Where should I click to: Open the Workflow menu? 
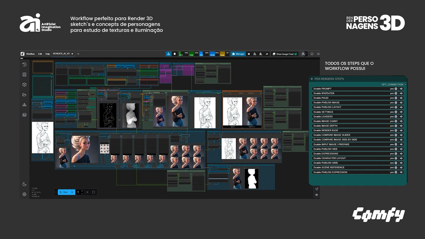point(30,54)
